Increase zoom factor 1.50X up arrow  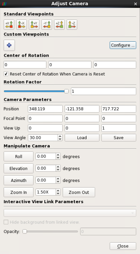[58, 190]
